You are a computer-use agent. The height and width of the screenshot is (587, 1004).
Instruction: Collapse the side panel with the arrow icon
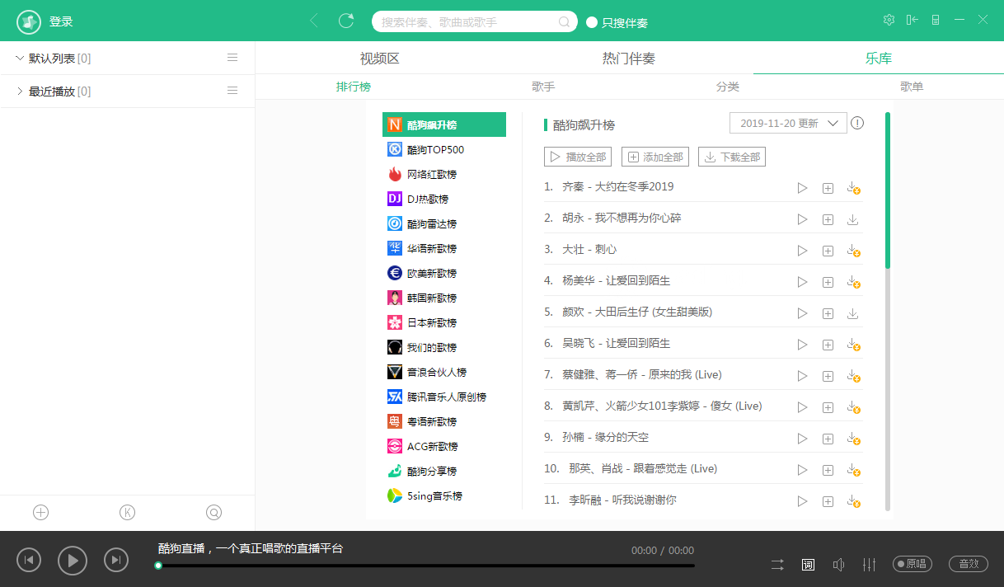coord(912,20)
